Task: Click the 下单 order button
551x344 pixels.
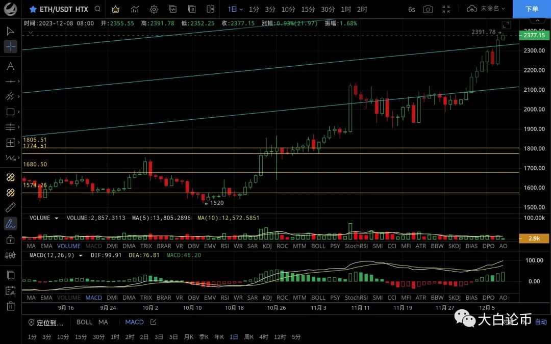Action: click(532, 9)
